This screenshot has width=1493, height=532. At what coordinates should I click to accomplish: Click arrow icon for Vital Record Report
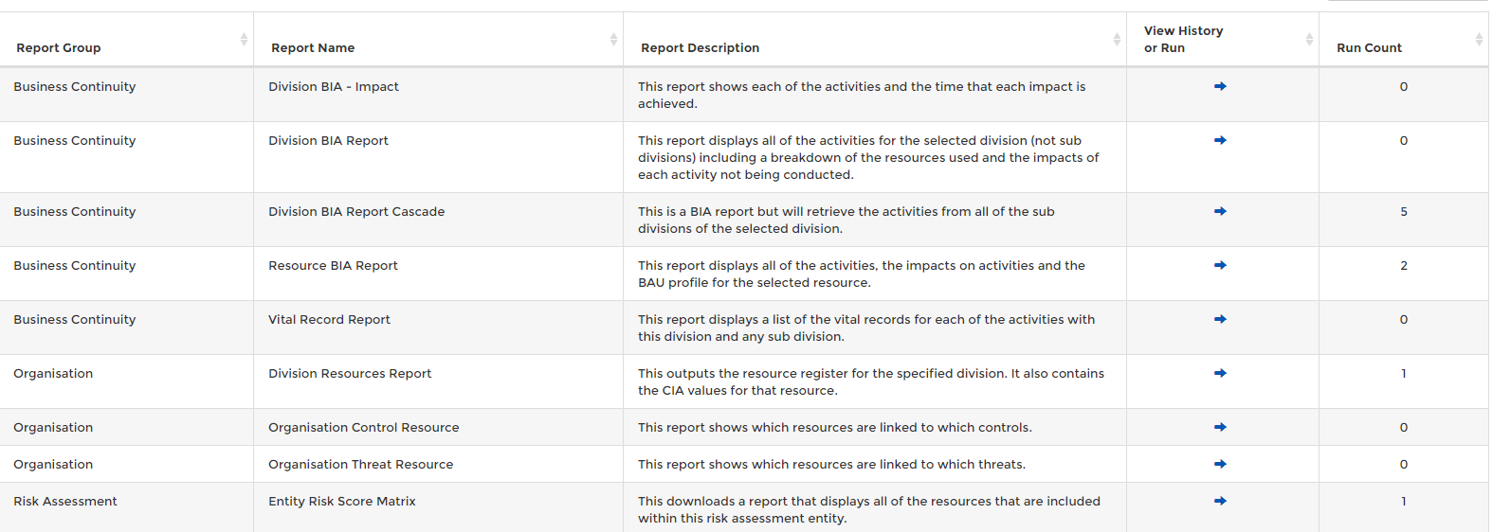pos(1220,319)
